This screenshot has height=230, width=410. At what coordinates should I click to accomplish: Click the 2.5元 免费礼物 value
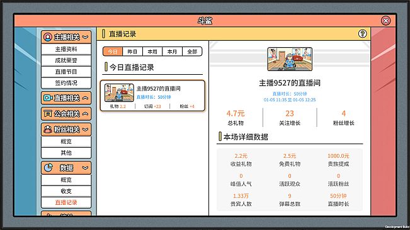pyautogui.click(x=290, y=156)
